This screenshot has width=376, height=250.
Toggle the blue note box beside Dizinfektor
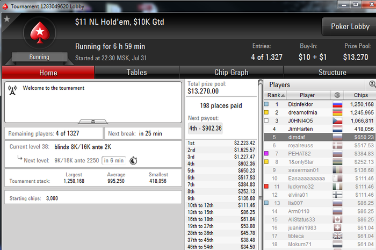pyautogui.click(x=266, y=104)
